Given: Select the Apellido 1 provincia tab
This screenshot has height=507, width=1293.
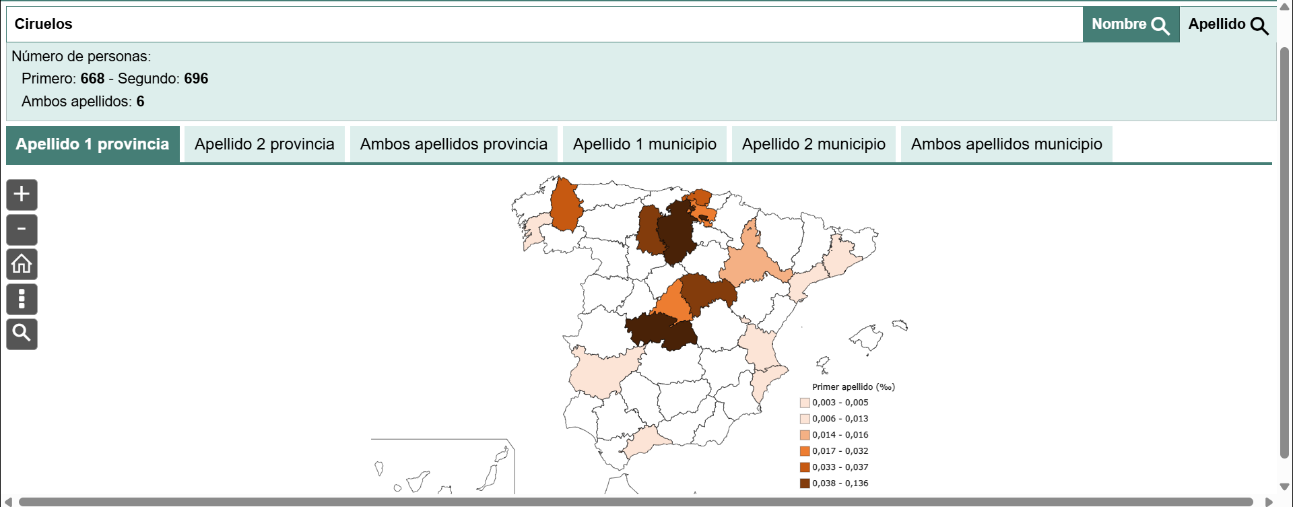Looking at the screenshot, I should point(93,144).
